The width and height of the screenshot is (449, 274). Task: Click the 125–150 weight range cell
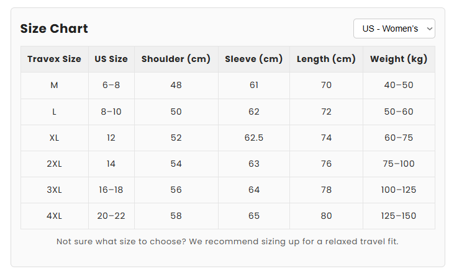click(399, 216)
